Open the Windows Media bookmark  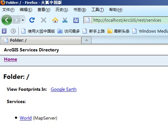[150, 31]
